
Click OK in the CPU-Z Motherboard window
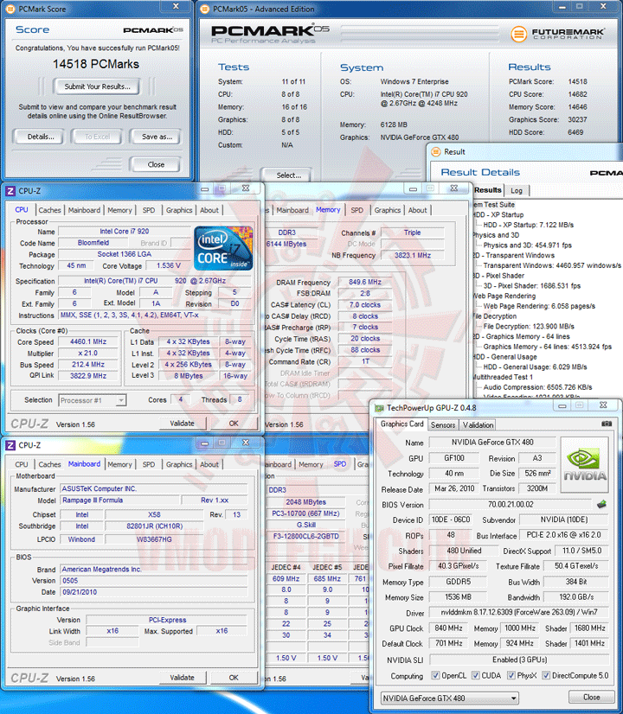(x=234, y=678)
